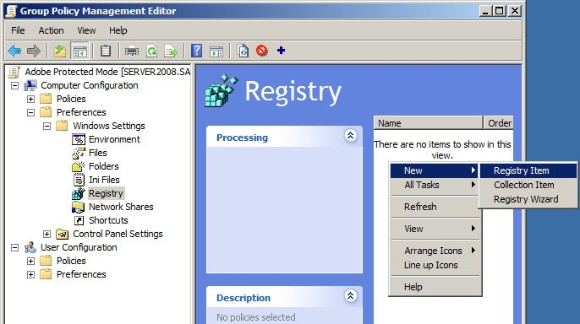Expand Policies under Computer Configuration
The width and height of the screenshot is (580, 324).
(x=30, y=99)
